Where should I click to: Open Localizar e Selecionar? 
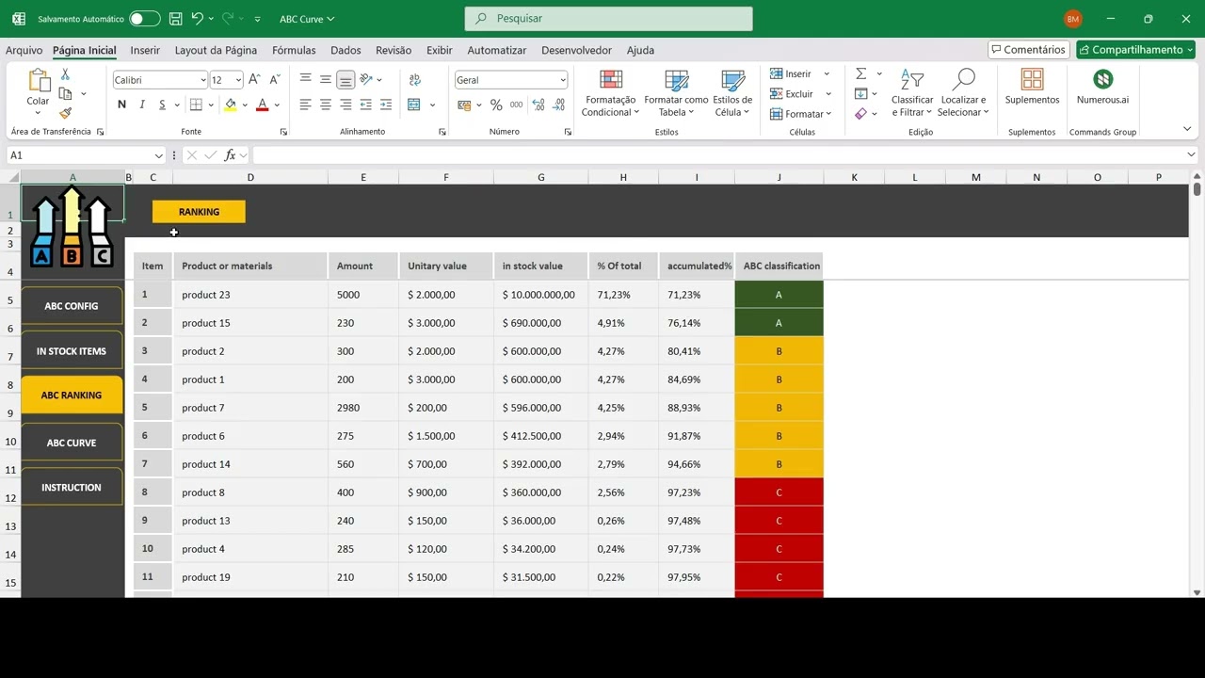click(x=963, y=93)
